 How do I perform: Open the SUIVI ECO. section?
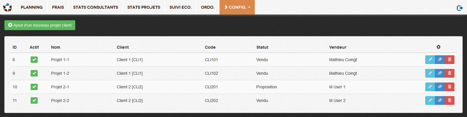tap(180, 7)
